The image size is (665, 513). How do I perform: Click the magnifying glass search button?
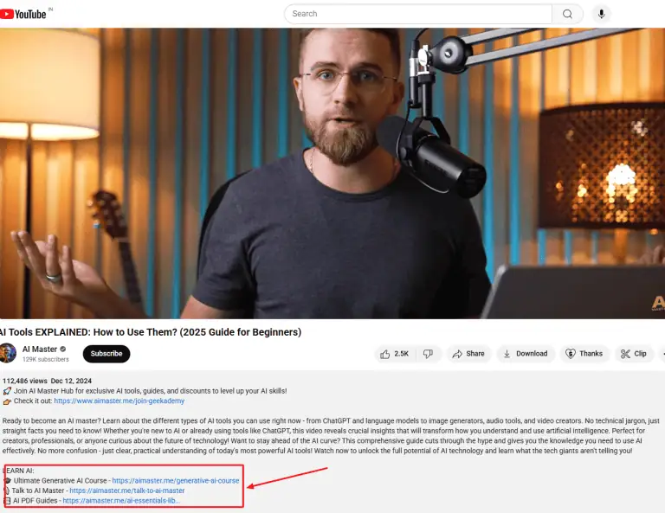tap(567, 14)
